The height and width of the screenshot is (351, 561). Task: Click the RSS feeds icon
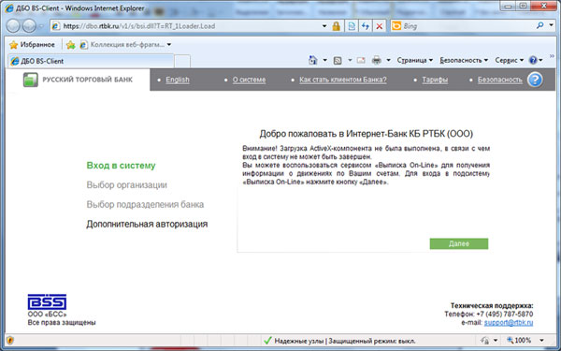tap(338, 61)
